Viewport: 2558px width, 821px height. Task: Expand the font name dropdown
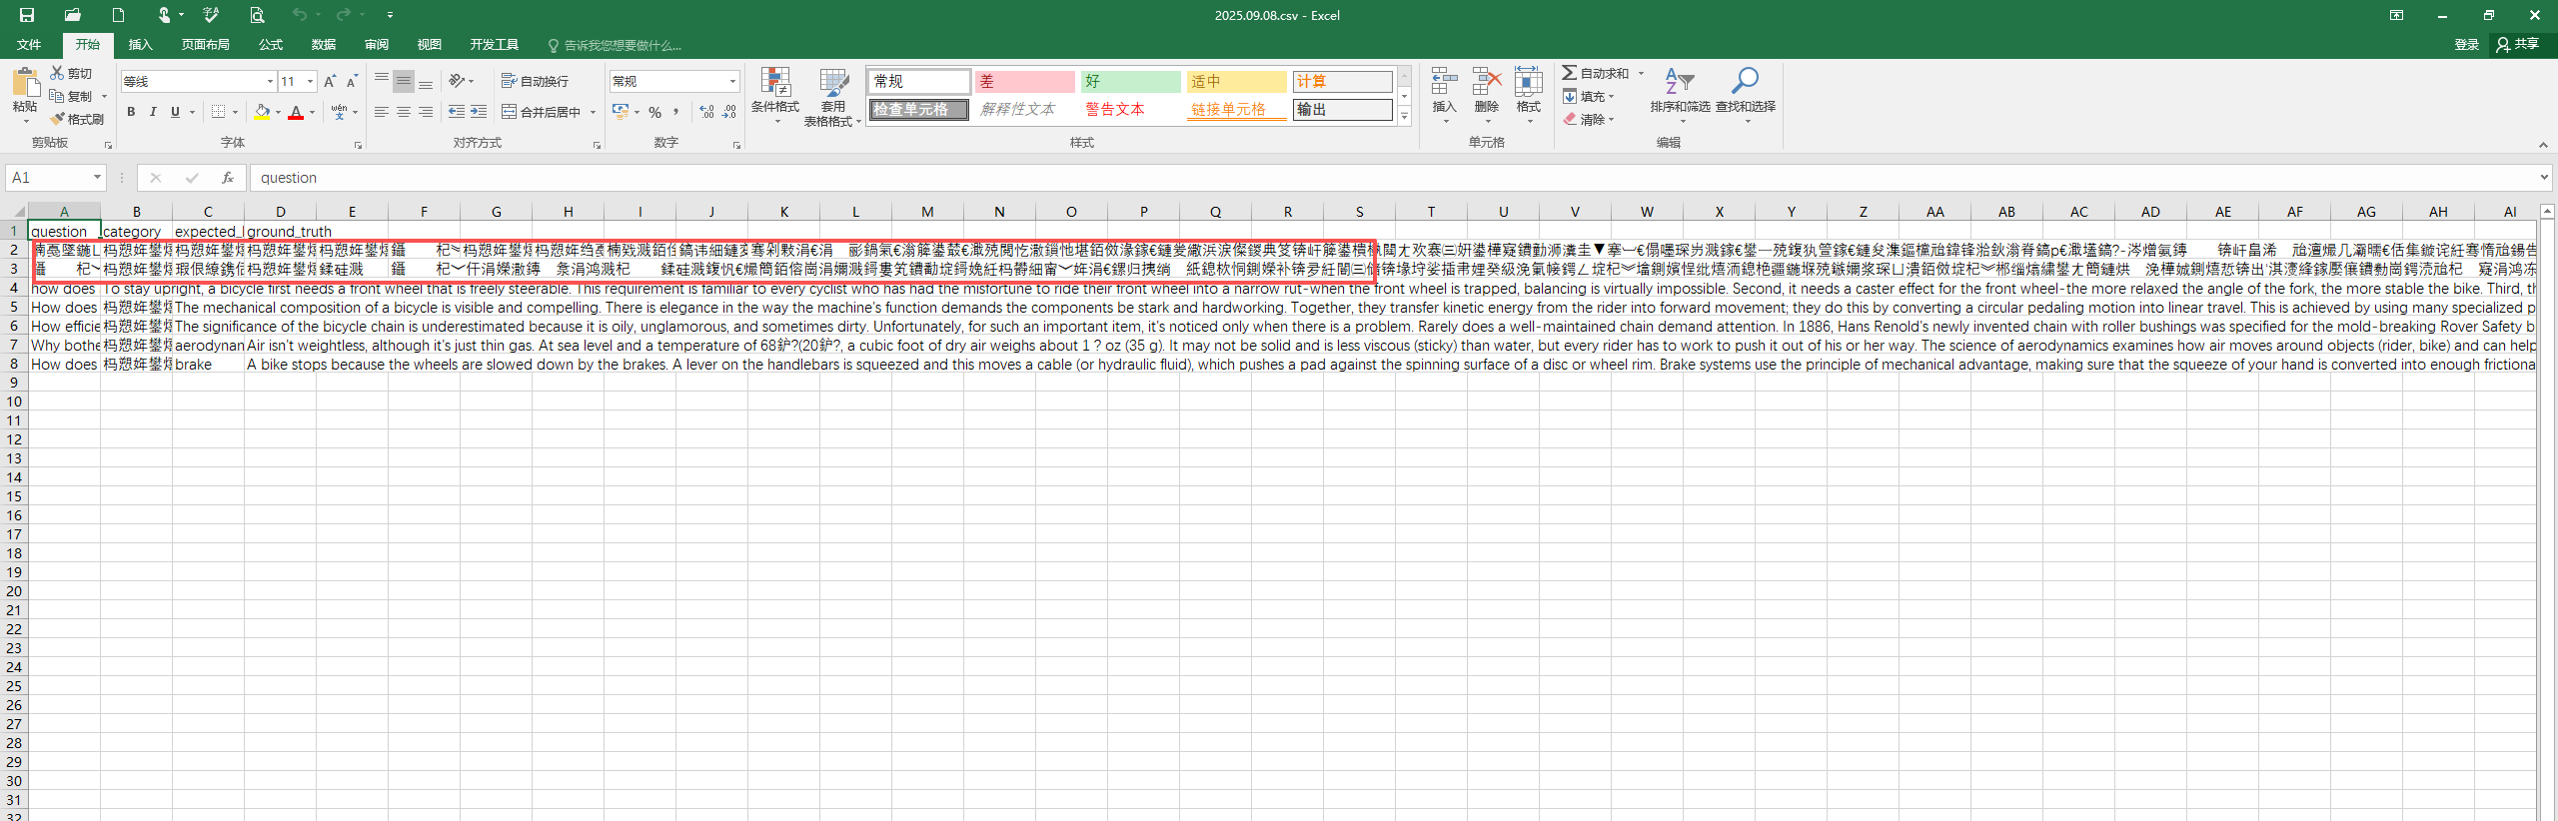(270, 81)
